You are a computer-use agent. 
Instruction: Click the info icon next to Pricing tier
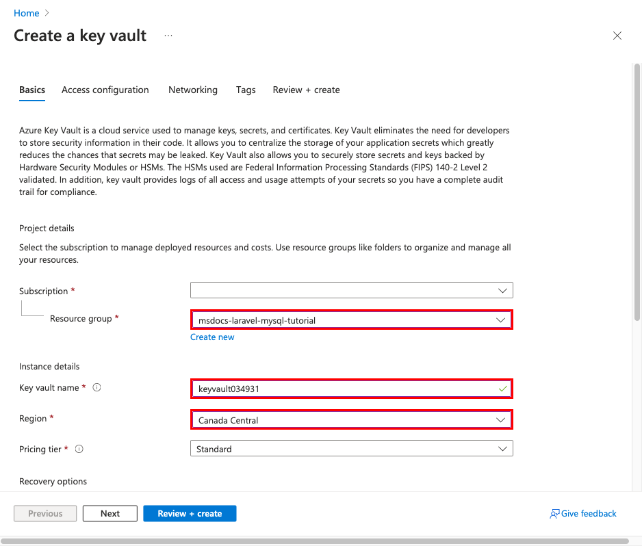(79, 449)
